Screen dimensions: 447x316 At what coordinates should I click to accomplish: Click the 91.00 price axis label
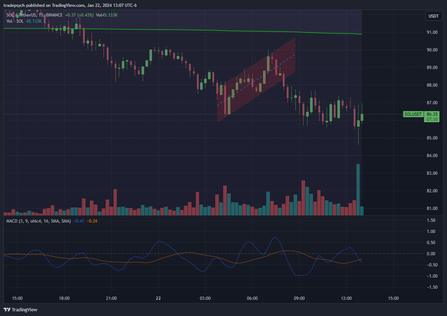432,32
